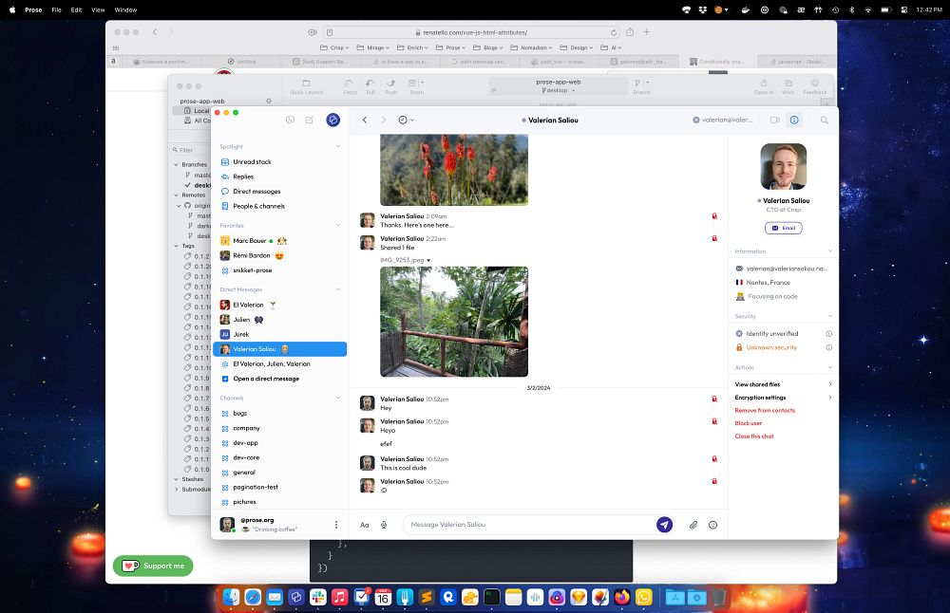Viewport: 950px width, 613px height.
Task: Attach a file with the paperclip icon
Action: [693, 526]
